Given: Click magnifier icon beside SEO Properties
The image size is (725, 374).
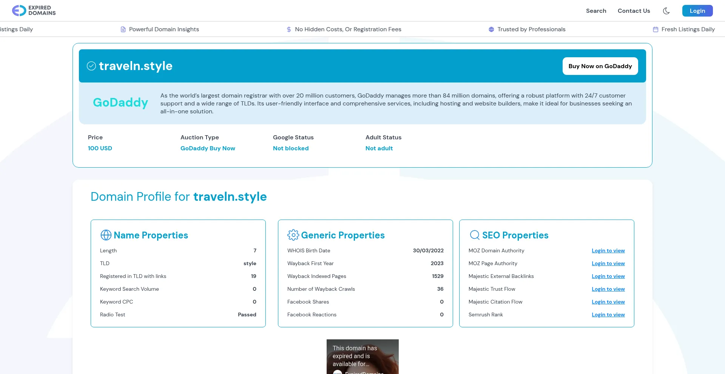Looking at the screenshot, I should point(475,235).
